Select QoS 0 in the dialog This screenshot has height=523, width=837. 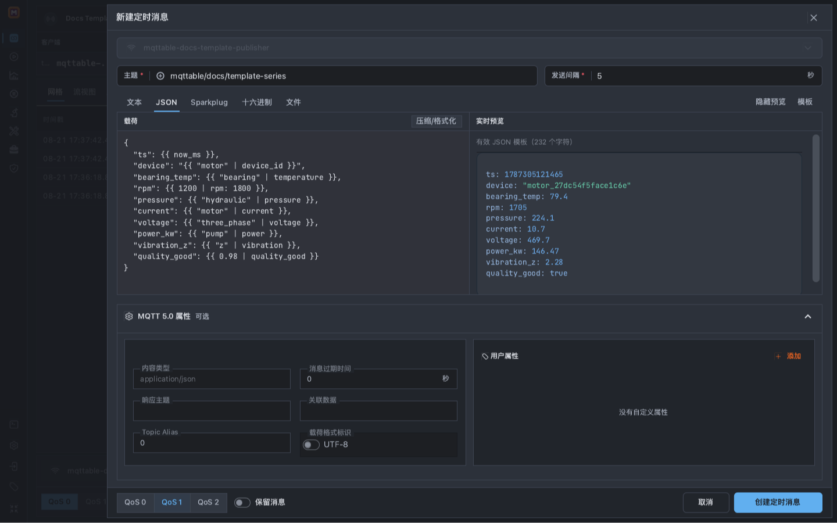(x=135, y=502)
